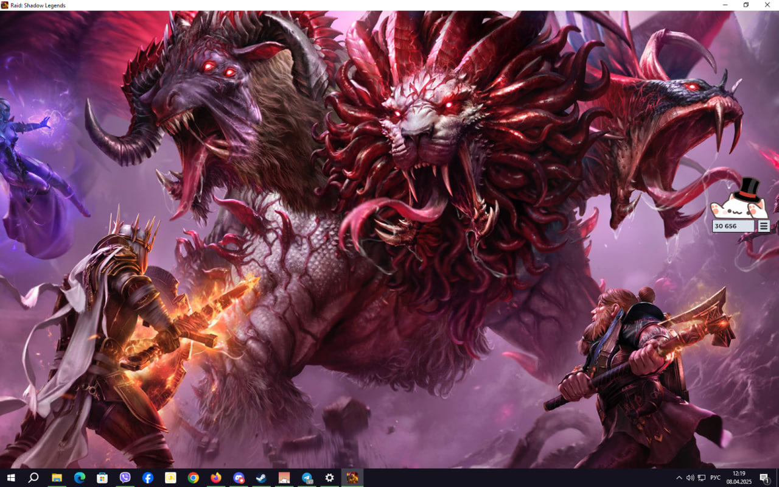Switch to Discord in the taskbar
The height and width of the screenshot is (487, 779).
[x=239, y=478]
